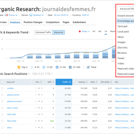Check the pate a crepe row checkbox
The height and width of the screenshot is (134, 134).
(2, 108)
